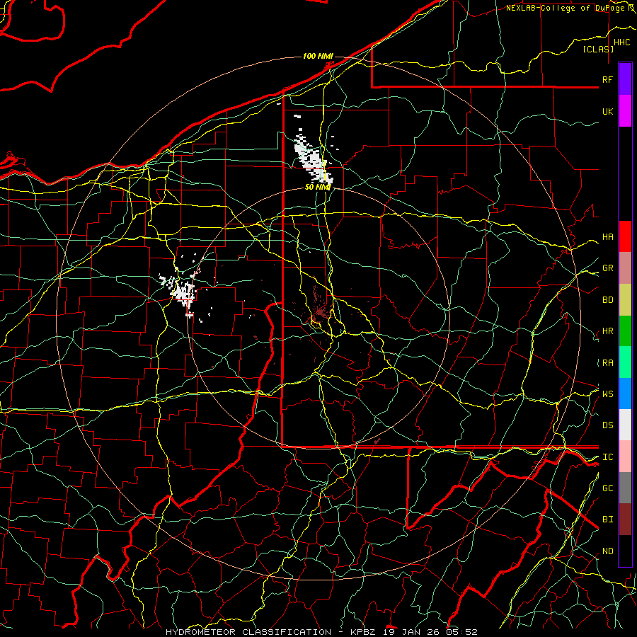Click the dark red BI legend color block

coord(625,520)
